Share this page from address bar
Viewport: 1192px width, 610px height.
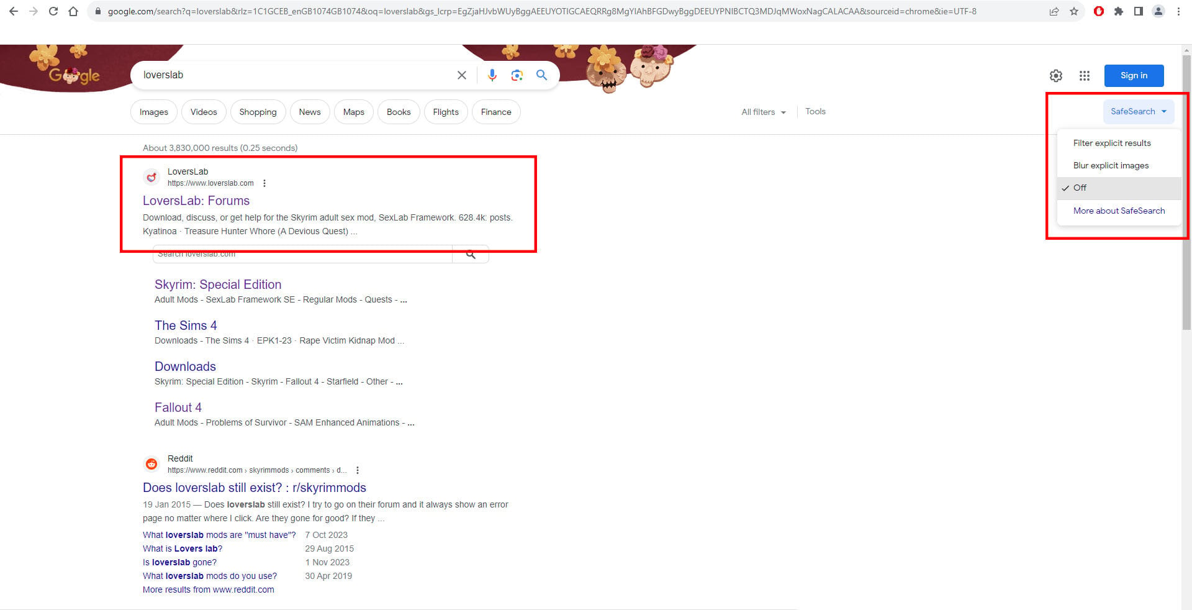(1054, 11)
